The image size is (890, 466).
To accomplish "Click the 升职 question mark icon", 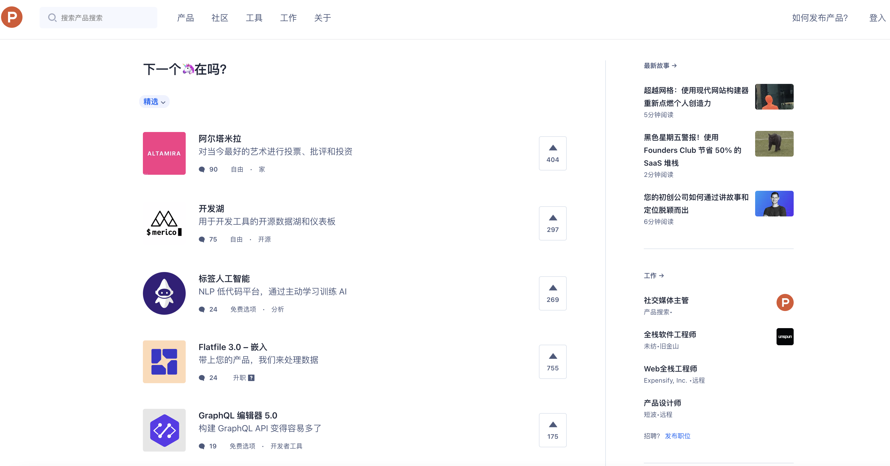I will click(251, 378).
